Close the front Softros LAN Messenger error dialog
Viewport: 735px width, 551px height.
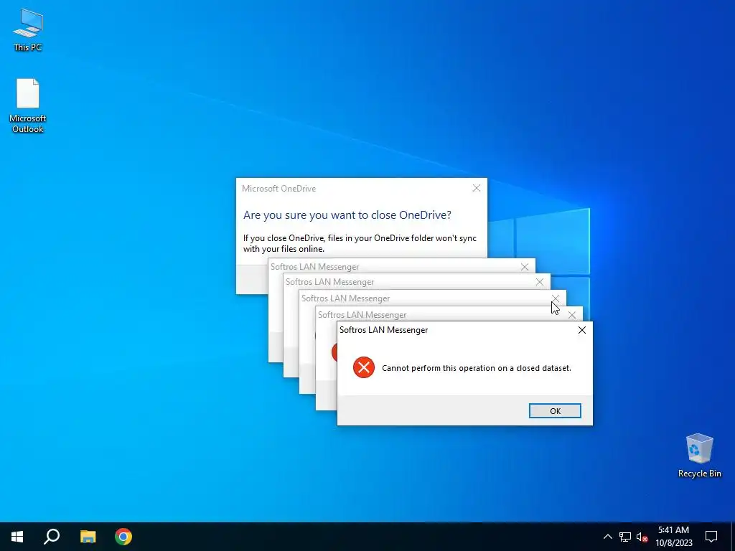582,330
